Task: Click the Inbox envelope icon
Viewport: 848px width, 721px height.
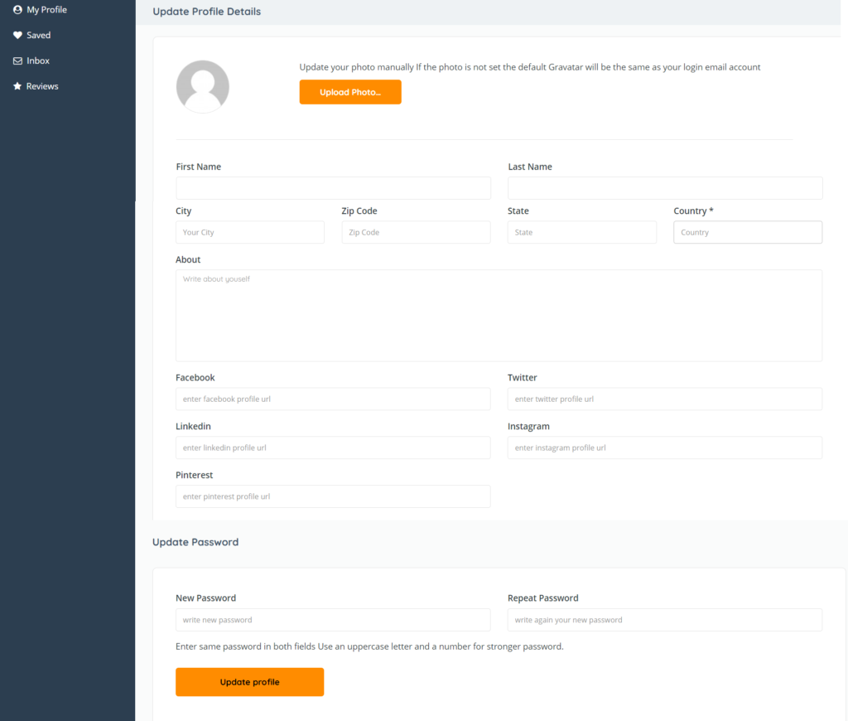Action: click(17, 61)
